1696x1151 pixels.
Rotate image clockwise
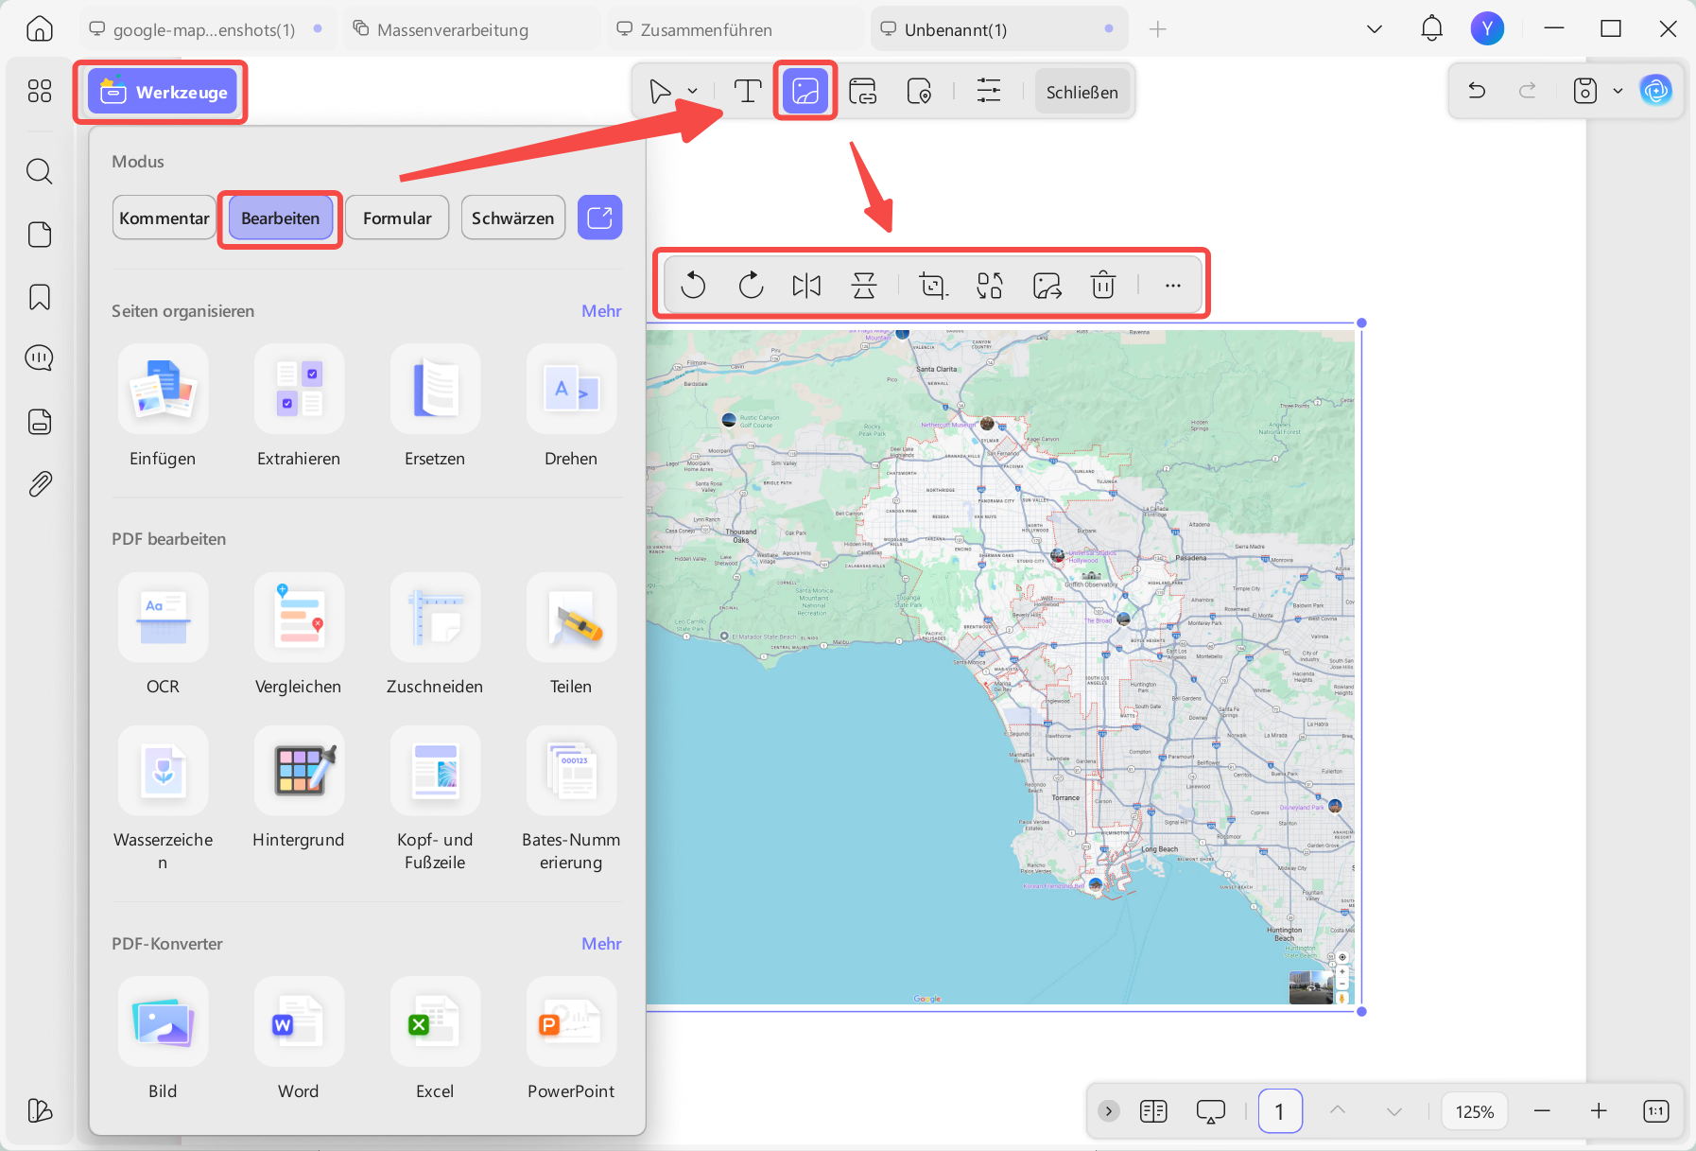coord(751,285)
